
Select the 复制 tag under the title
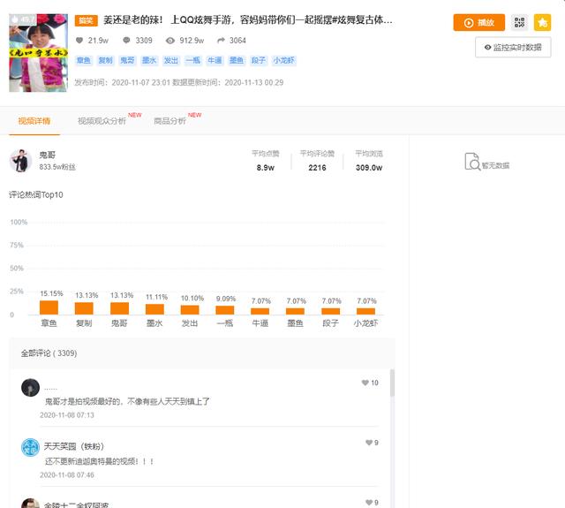coord(106,60)
